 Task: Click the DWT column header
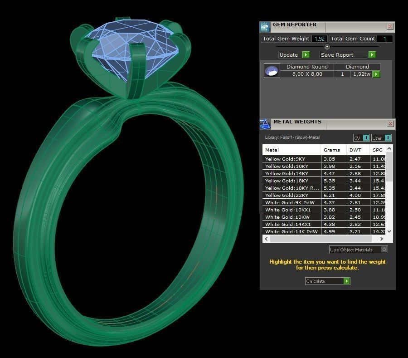tap(358, 150)
